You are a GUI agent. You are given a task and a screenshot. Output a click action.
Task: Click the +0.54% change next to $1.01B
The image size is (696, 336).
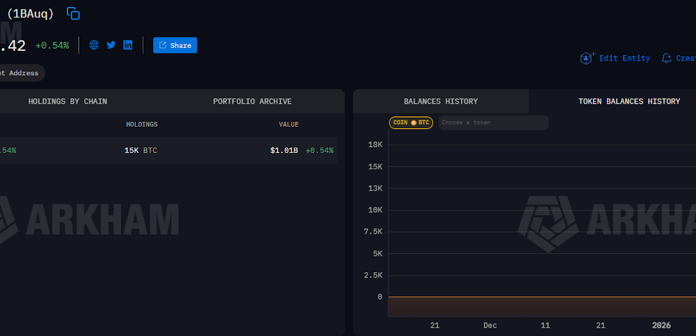pyautogui.click(x=319, y=150)
